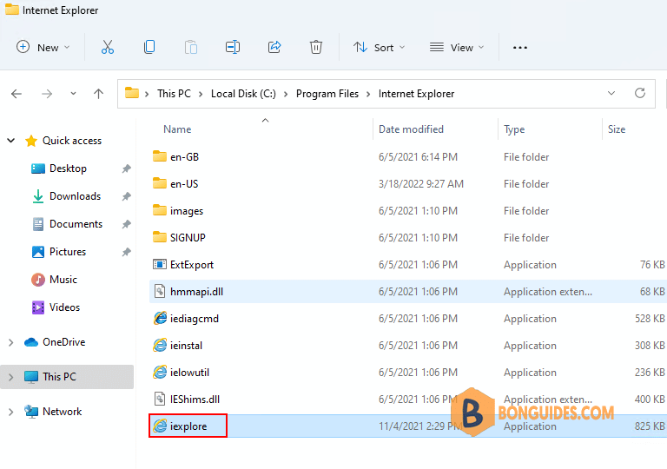The image size is (667, 469).
Task: Click Program Files breadcrumb
Action: 327,94
